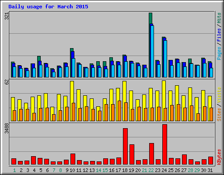Click the red KBytes bar for day 24
Viewport: 224px width, 175px height.
[164, 144]
